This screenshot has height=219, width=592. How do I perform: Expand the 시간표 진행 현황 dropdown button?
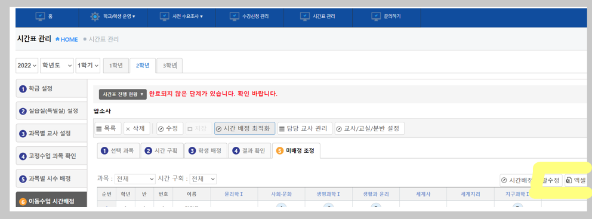pos(123,94)
